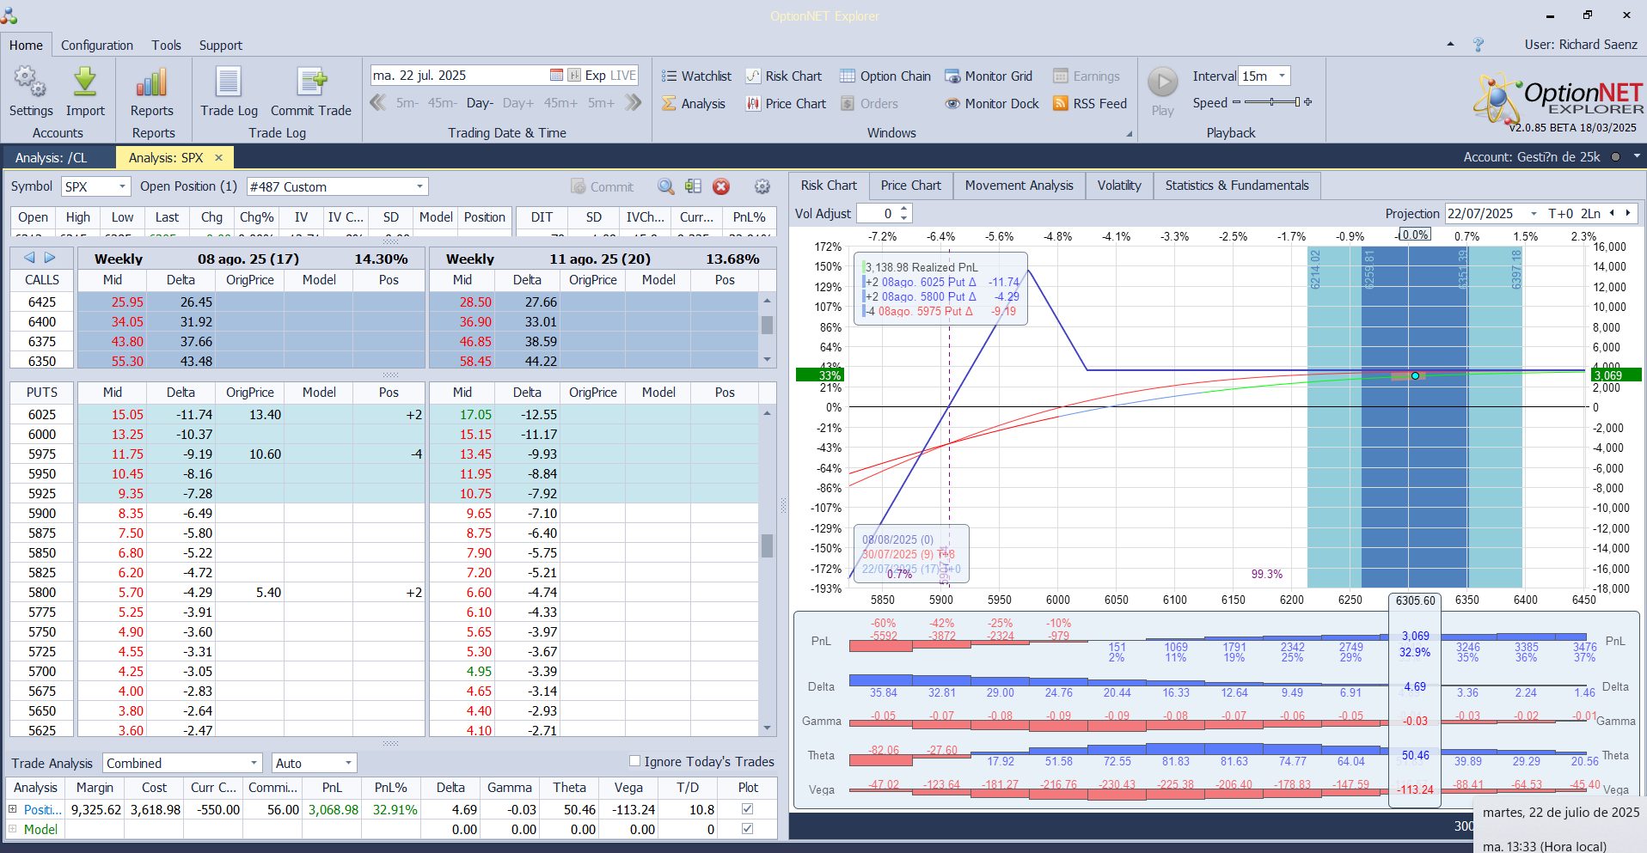1647x853 pixels.
Task: Close the Analysis: SPX tab
Action: [219, 157]
